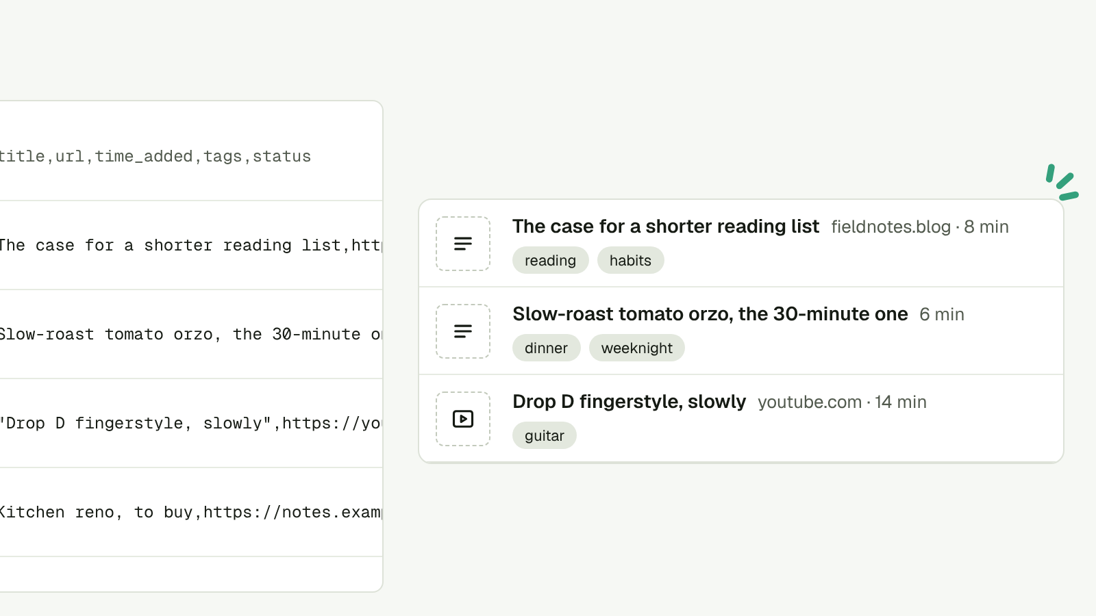Select the 'dinner' tag
1096x616 pixels.
tap(546, 348)
